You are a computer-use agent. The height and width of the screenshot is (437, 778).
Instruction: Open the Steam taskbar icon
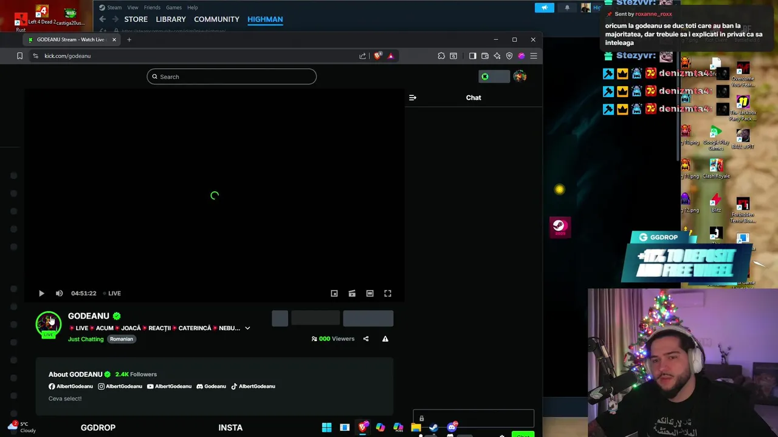[x=433, y=427]
